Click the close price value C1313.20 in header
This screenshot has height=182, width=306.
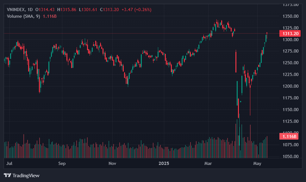(x=109, y=9)
